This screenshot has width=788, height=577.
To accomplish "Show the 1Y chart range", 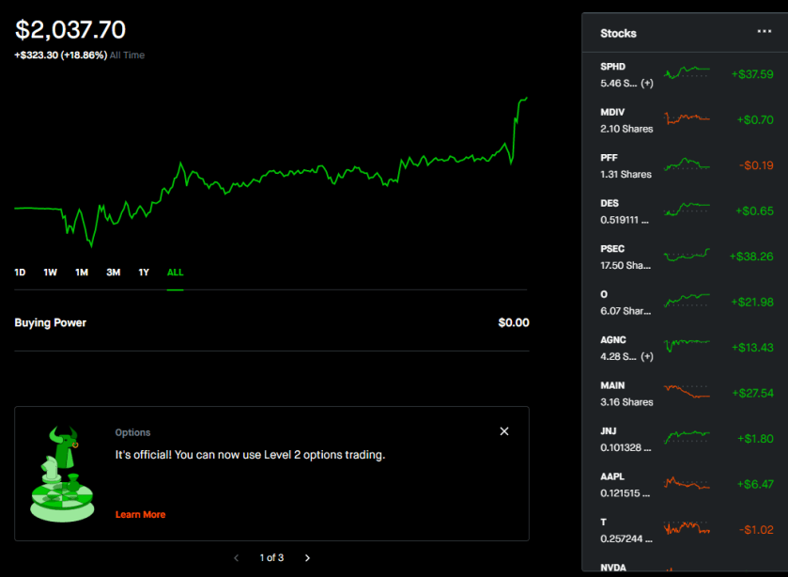I will pos(144,273).
